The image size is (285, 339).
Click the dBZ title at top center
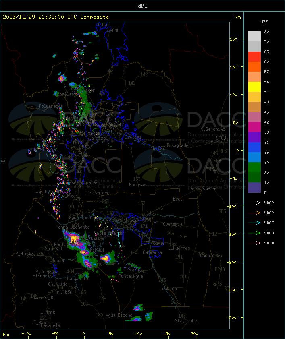pos(143,6)
